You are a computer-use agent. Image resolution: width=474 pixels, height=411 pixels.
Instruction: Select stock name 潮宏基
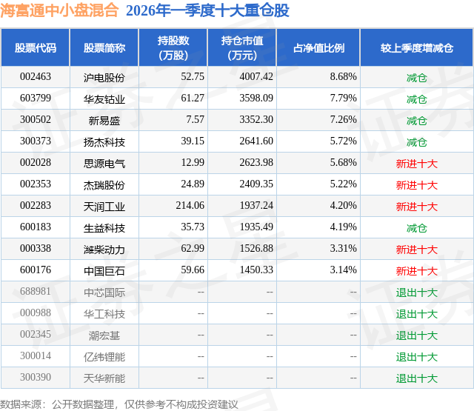(x=104, y=335)
